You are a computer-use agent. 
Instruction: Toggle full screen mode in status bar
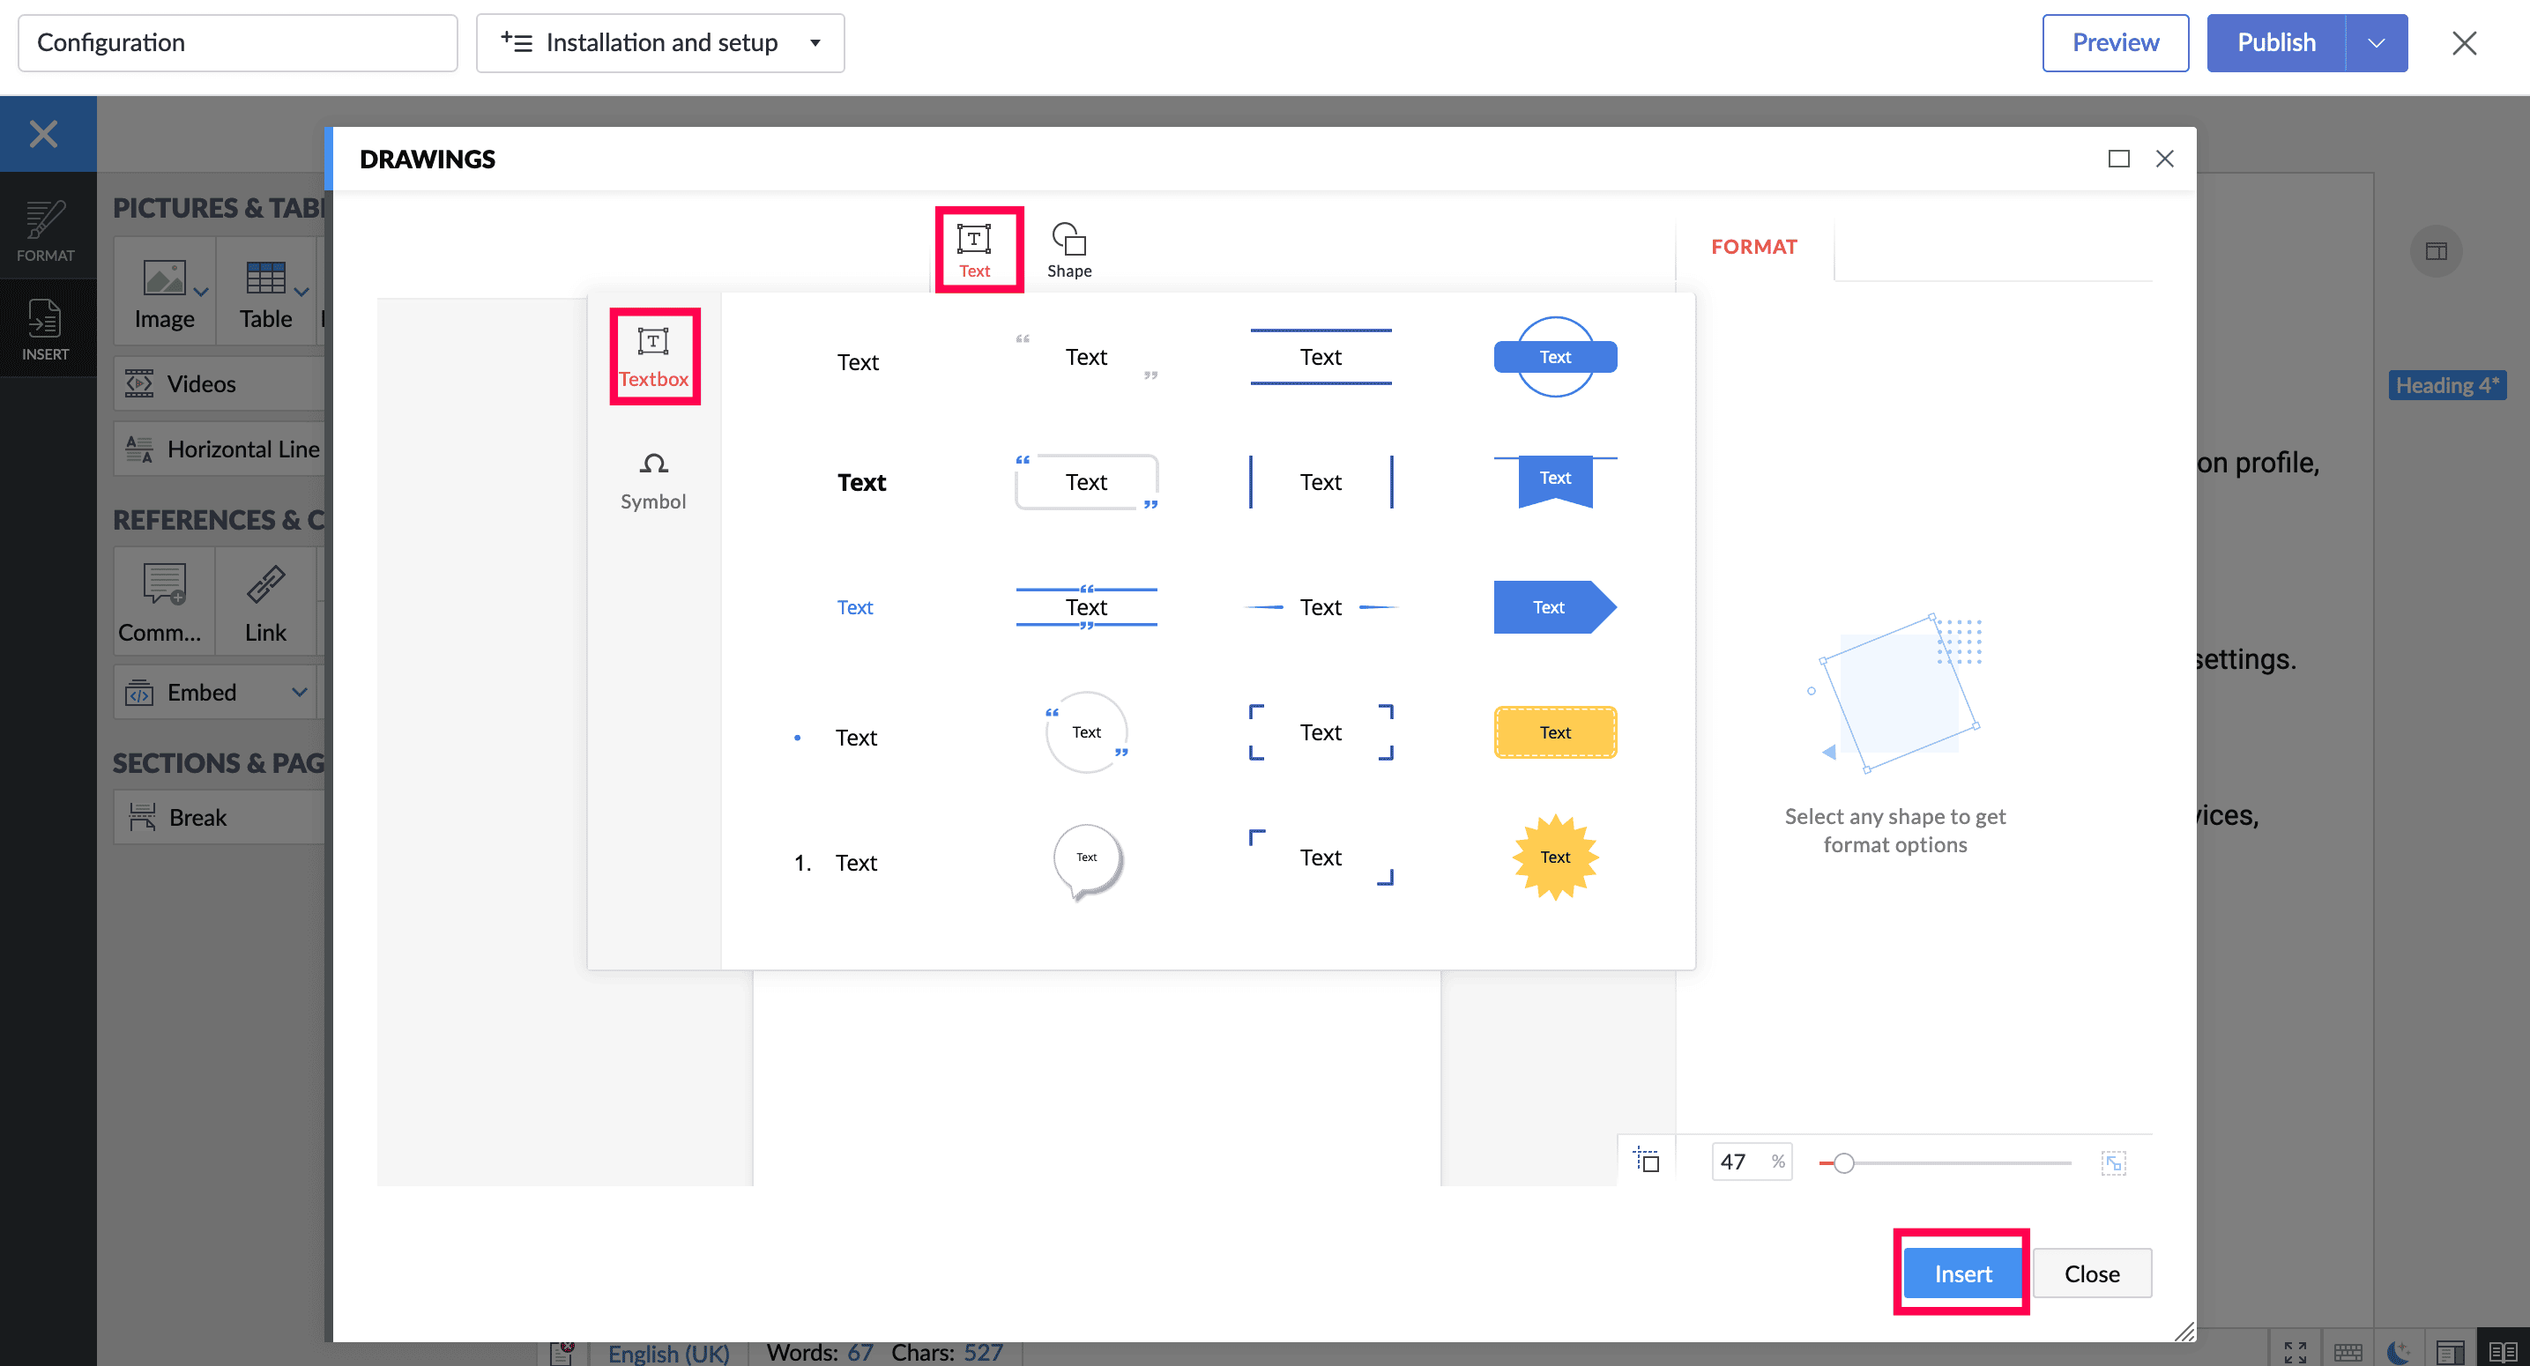(x=2296, y=1351)
